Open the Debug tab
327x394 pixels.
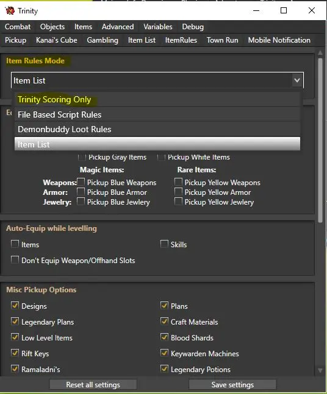tap(193, 27)
